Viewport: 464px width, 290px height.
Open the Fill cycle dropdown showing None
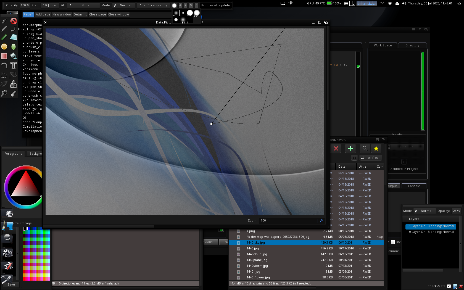[83, 5]
